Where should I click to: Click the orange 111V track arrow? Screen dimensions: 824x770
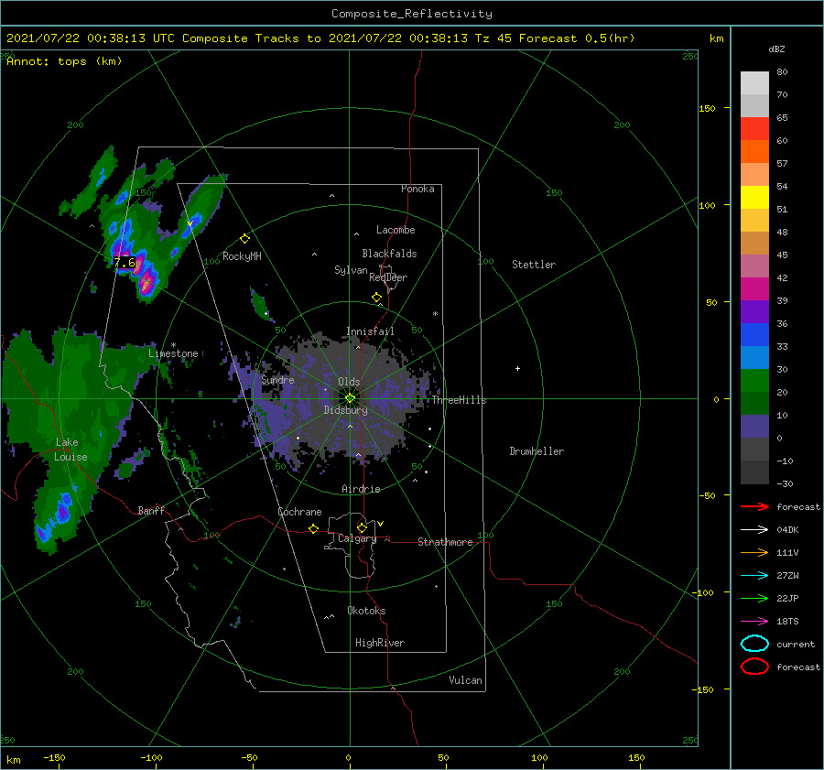(x=754, y=552)
